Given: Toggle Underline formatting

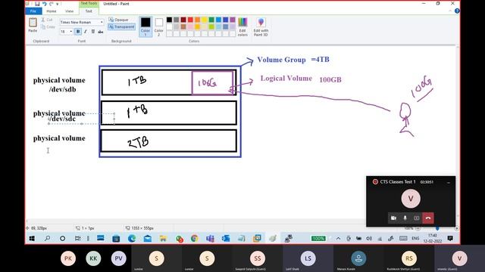Looking at the screenshot, I should [92, 32].
